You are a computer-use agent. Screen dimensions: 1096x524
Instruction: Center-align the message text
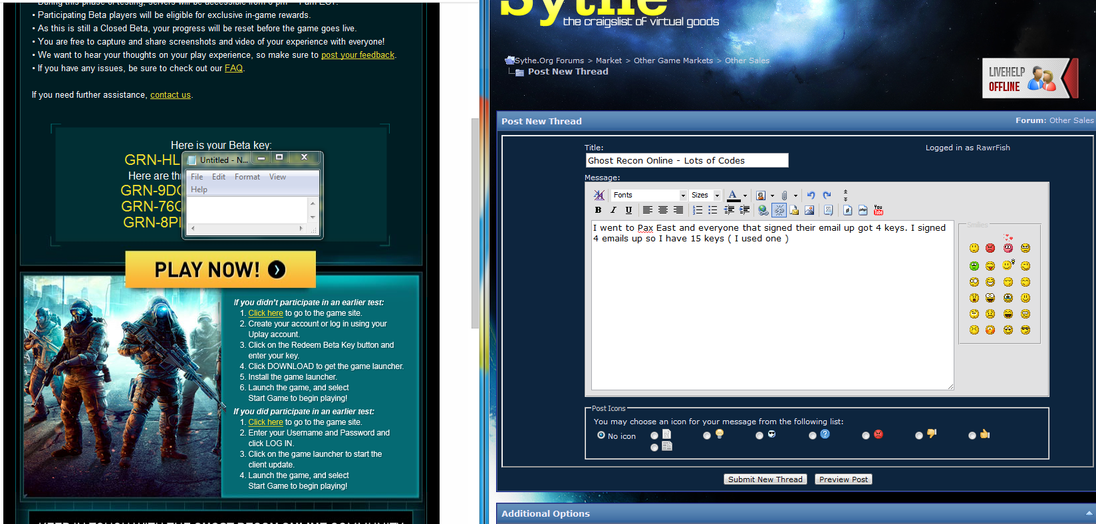(x=663, y=210)
